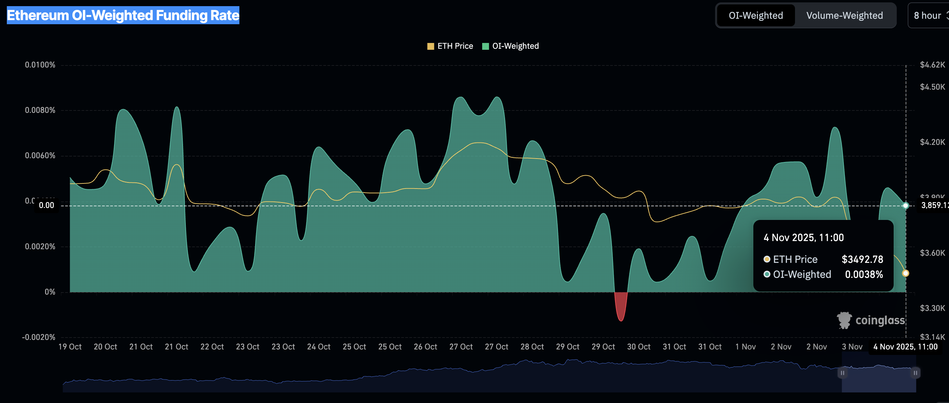Click the 4 Nov 2025, 11:00 axis label
Viewport: 949px width, 403px height.
(905, 347)
